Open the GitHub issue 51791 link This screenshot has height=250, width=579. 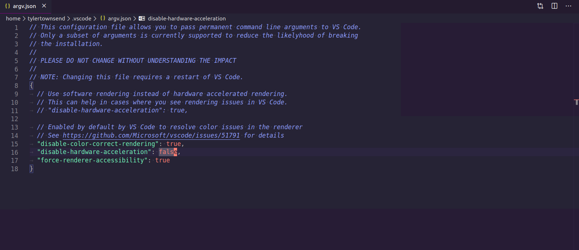click(151, 135)
